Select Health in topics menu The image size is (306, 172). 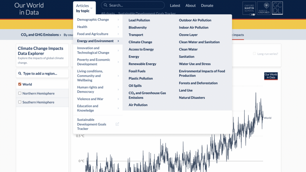(82, 27)
